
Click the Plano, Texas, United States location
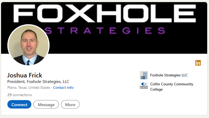pyautogui.click(x=29, y=87)
